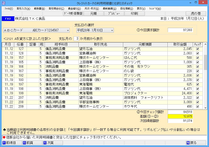Select the プロジェクター summary cell
Image resolution: width=209 pixels, height=147 pixels.
[x=145, y=93]
